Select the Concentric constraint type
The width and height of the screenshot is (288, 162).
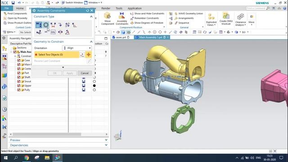tap(46, 25)
